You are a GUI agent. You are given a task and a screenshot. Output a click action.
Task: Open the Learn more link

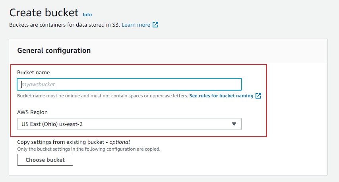(136, 25)
